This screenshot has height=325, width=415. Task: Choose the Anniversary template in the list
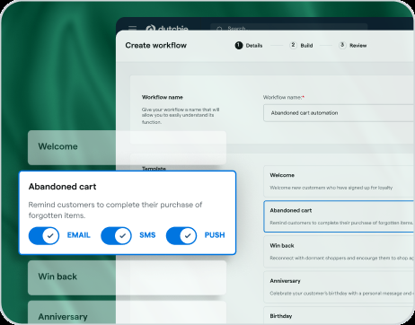coord(339,286)
